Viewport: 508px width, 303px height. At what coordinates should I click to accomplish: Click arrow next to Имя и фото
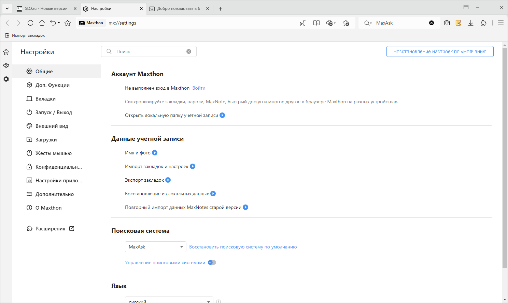tap(155, 153)
